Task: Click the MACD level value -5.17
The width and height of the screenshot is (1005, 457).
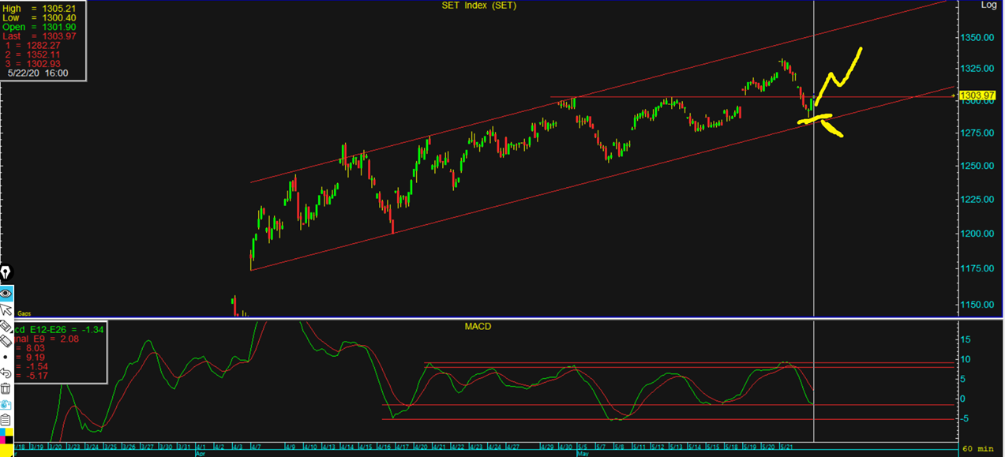Action: (38, 376)
